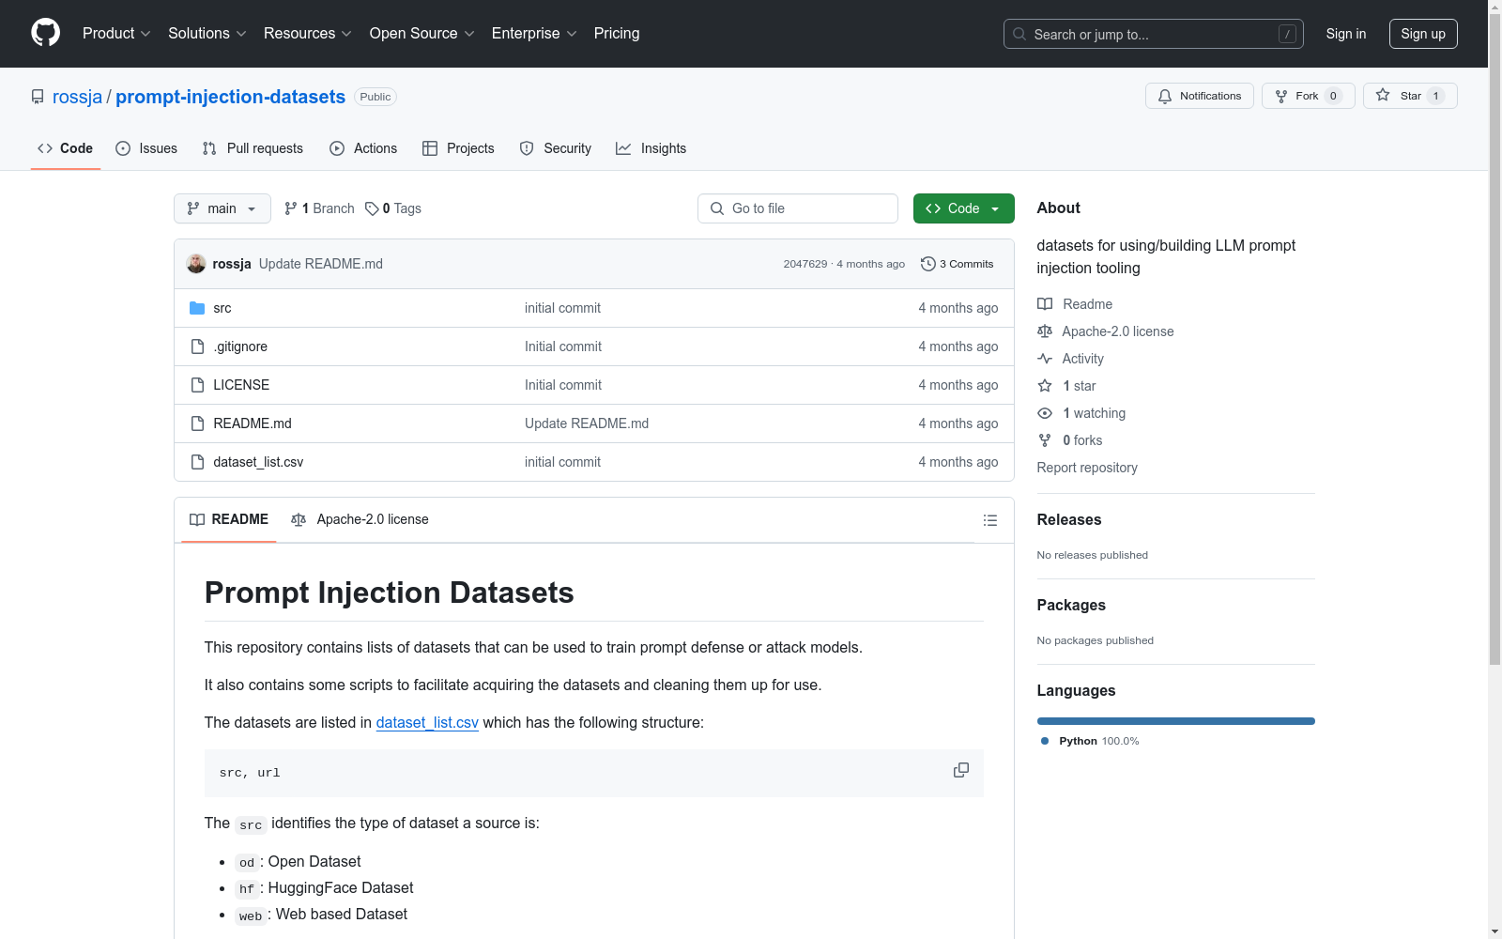Viewport: 1502px width, 939px height.
Task: Follow the dataset_list.csv link in README text
Action: coord(427,722)
